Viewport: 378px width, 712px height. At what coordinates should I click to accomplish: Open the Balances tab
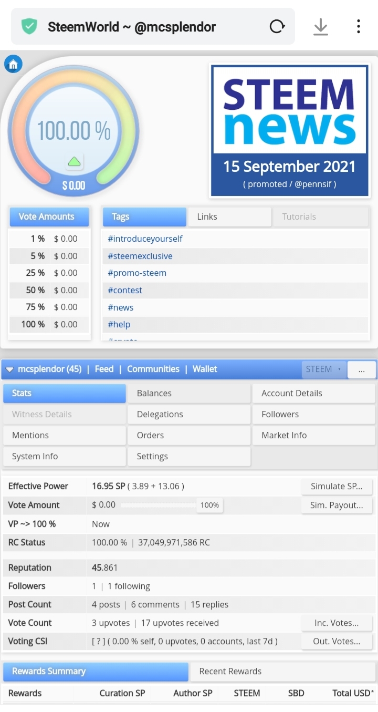click(x=189, y=393)
